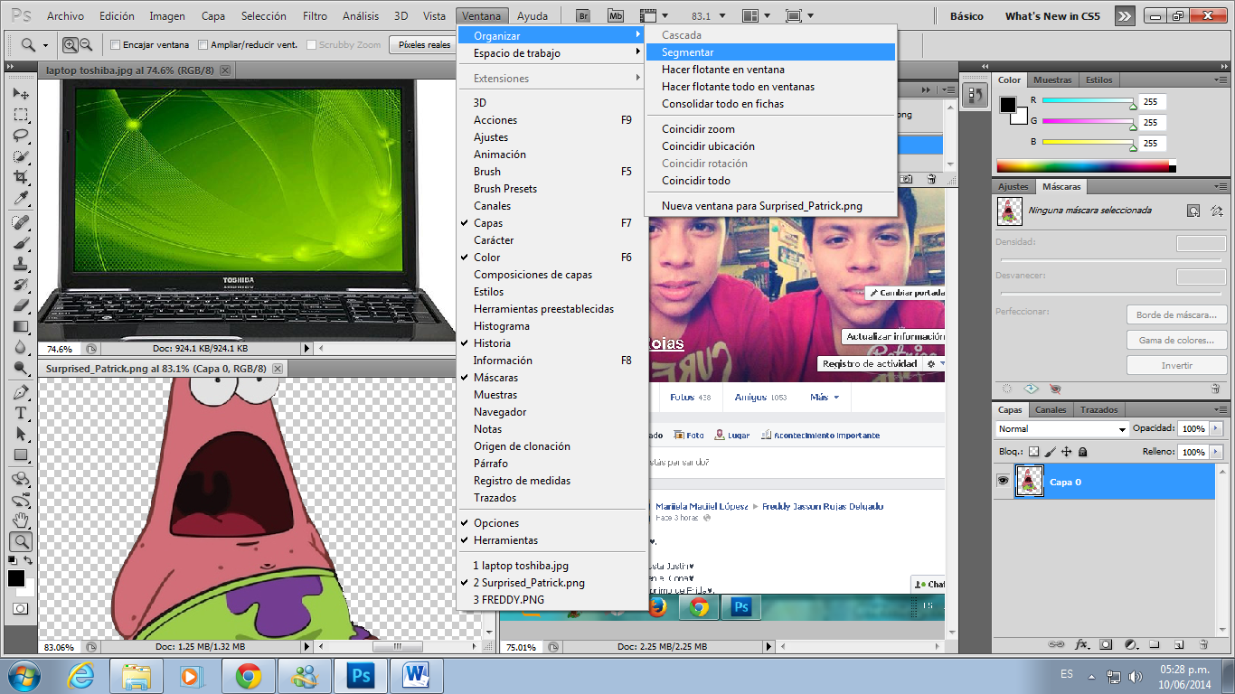Click the Capa 0 layer thumbnail
The width and height of the screenshot is (1235, 694).
1030,482
